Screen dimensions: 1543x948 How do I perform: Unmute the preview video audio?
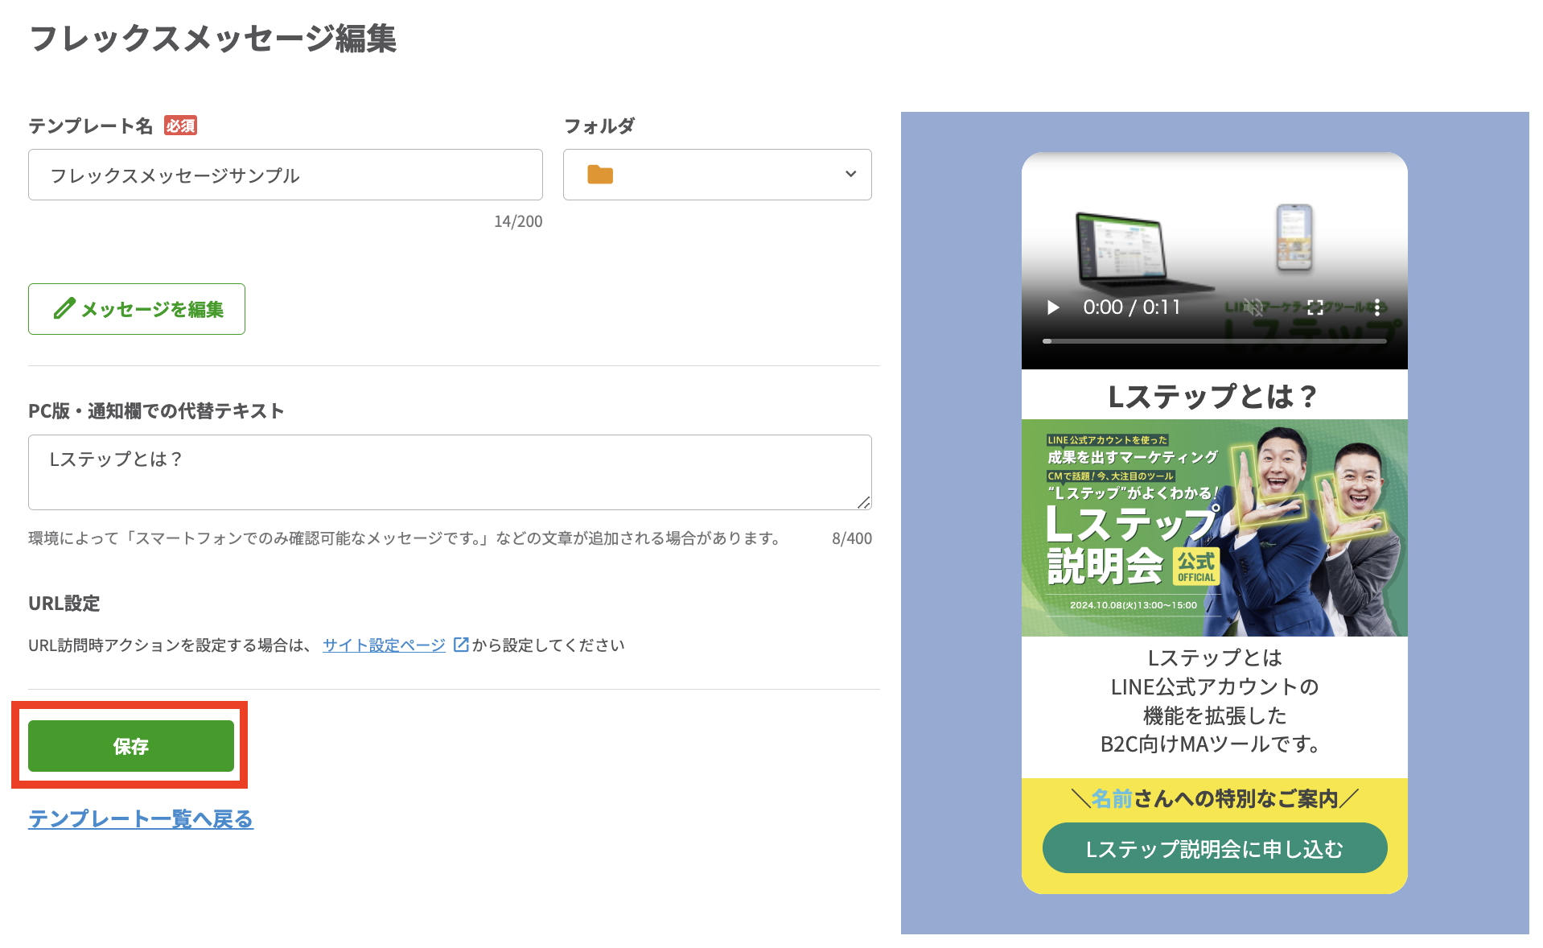(x=1253, y=307)
